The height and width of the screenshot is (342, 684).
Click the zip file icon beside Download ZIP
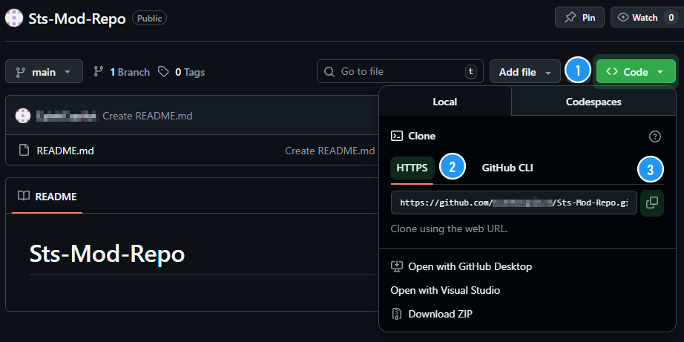pyautogui.click(x=397, y=314)
